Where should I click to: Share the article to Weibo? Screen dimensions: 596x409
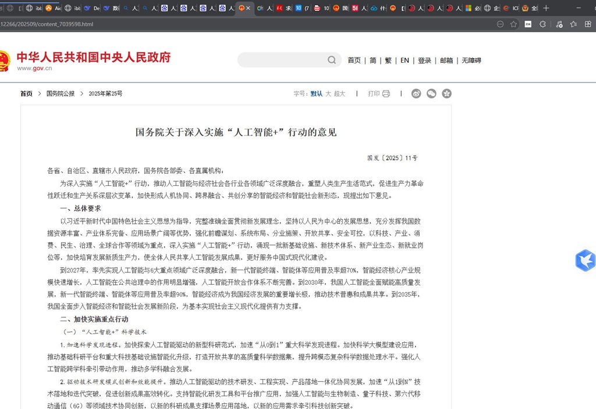click(416, 94)
